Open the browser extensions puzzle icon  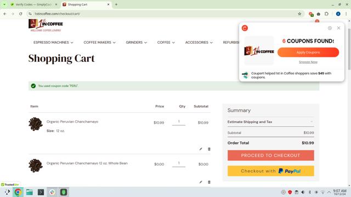pos(326,14)
